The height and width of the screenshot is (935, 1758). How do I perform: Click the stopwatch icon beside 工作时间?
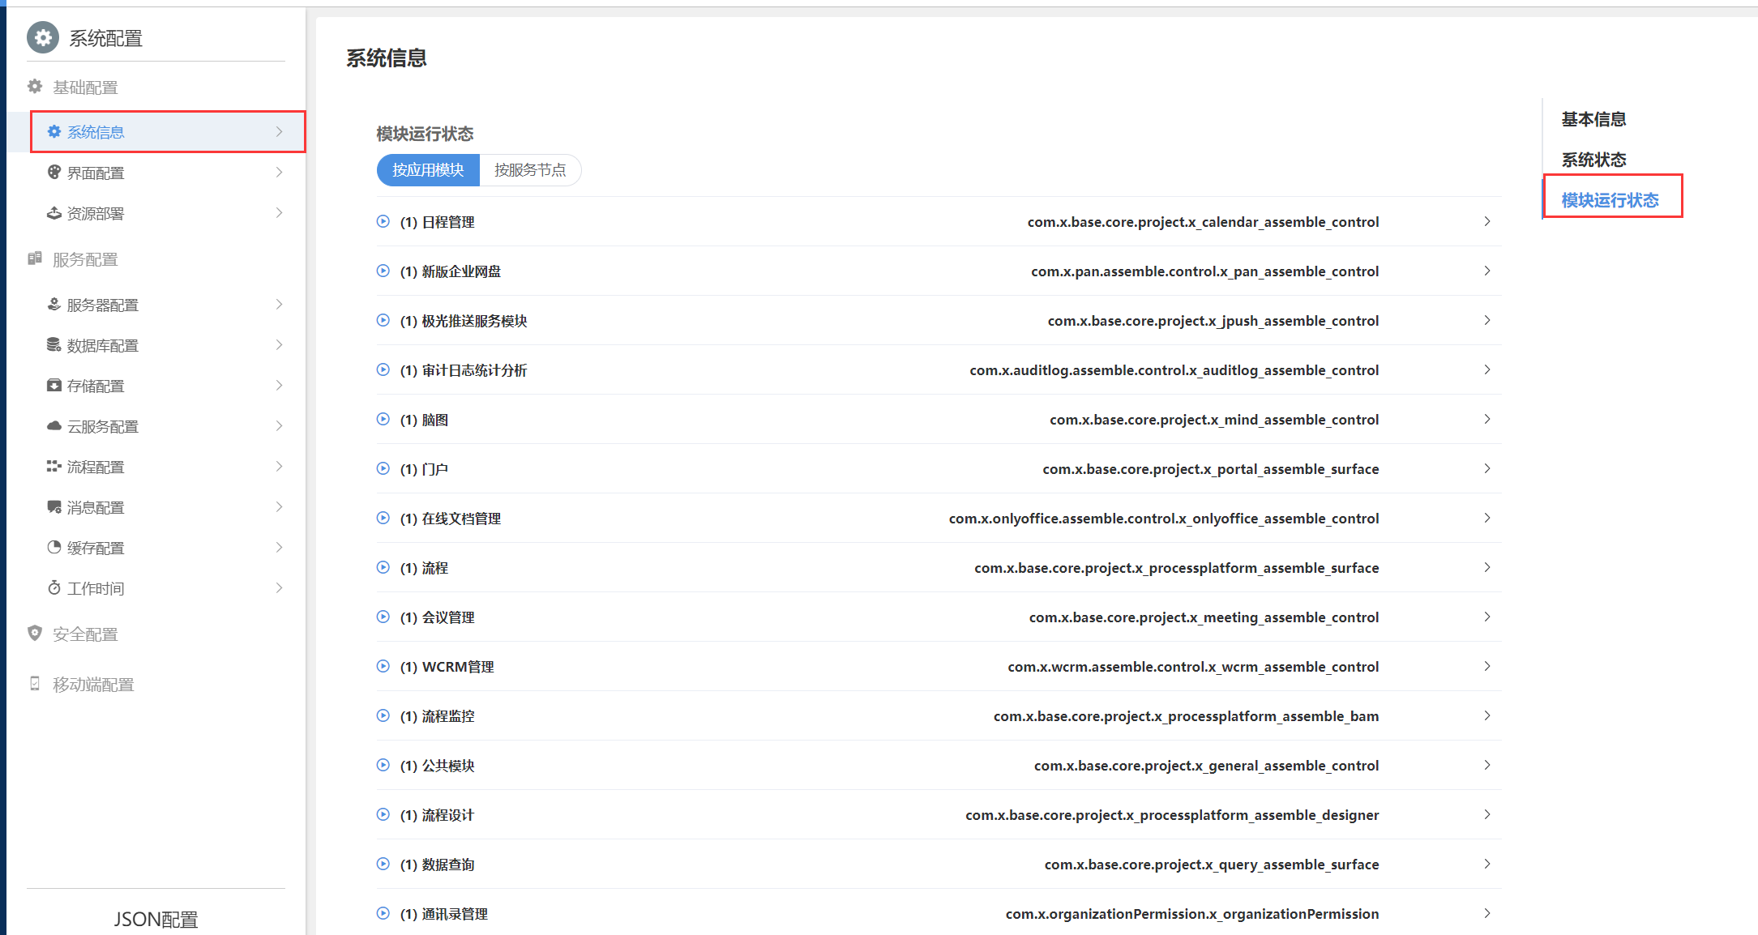click(54, 588)
